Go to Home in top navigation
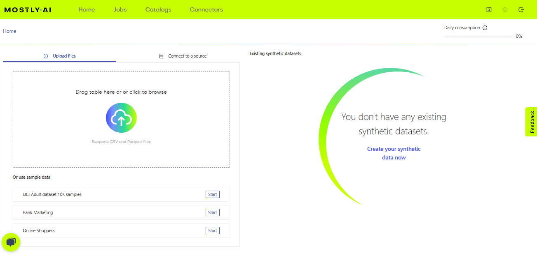The height and width of the screenshot is (256, 537). click(87, 9)
